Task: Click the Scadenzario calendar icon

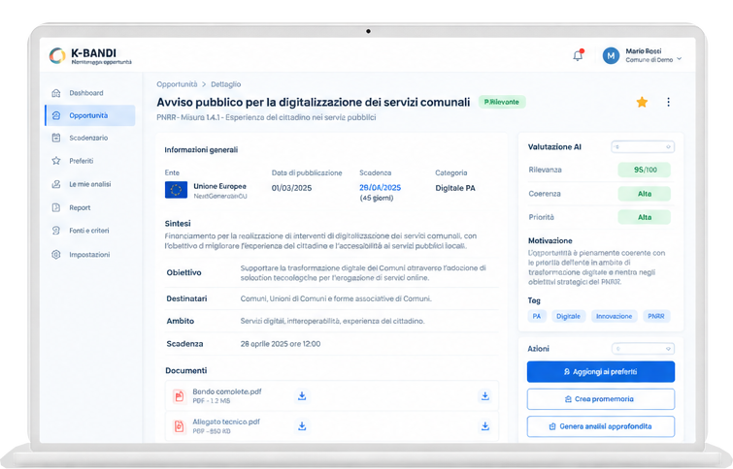Action: click(56, 138)
